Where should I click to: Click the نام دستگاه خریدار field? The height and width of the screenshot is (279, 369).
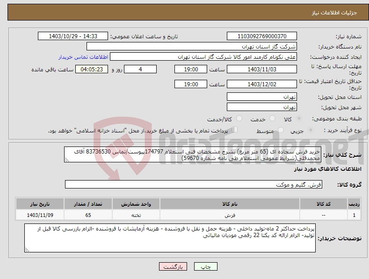click(x=192, y=47)
